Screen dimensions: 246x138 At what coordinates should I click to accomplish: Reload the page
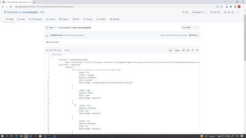point(11,7)
